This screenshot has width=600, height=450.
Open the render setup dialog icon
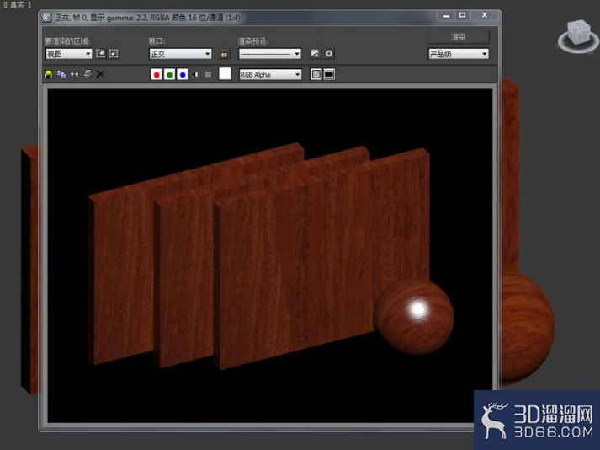315,54
